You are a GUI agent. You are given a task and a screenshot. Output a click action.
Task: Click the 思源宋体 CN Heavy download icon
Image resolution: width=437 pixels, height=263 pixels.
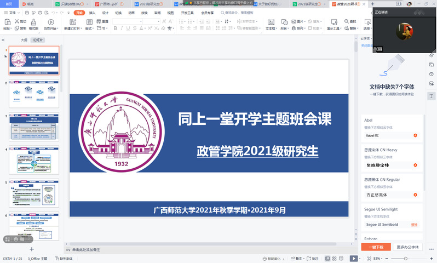click(x=415, y=165)
